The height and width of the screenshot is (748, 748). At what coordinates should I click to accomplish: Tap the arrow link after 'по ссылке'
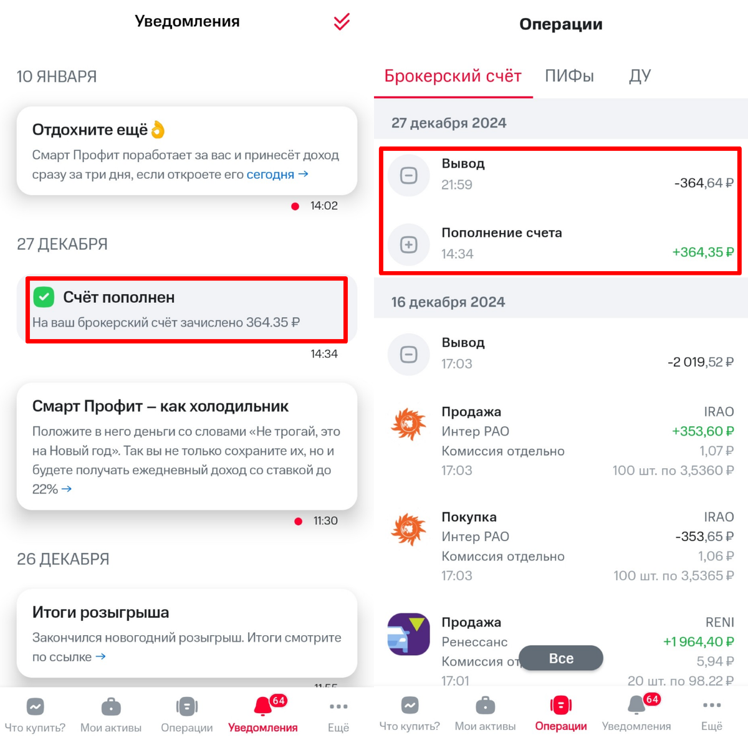(x=100, y=656)
